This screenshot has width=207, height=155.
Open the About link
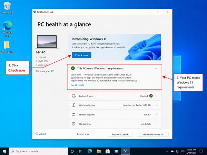[x=41, y=134]
